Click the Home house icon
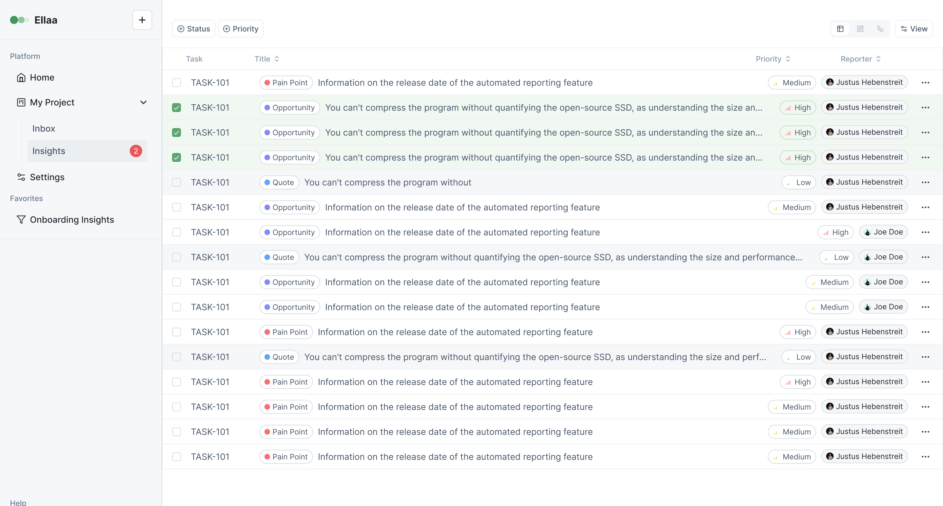The image size is (943, 506). [21, 77]
